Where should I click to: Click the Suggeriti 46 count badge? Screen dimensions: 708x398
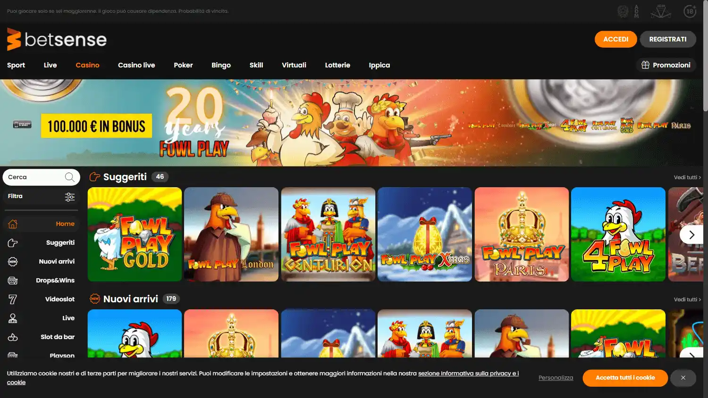pyautogui.click(x=160, y=177)
